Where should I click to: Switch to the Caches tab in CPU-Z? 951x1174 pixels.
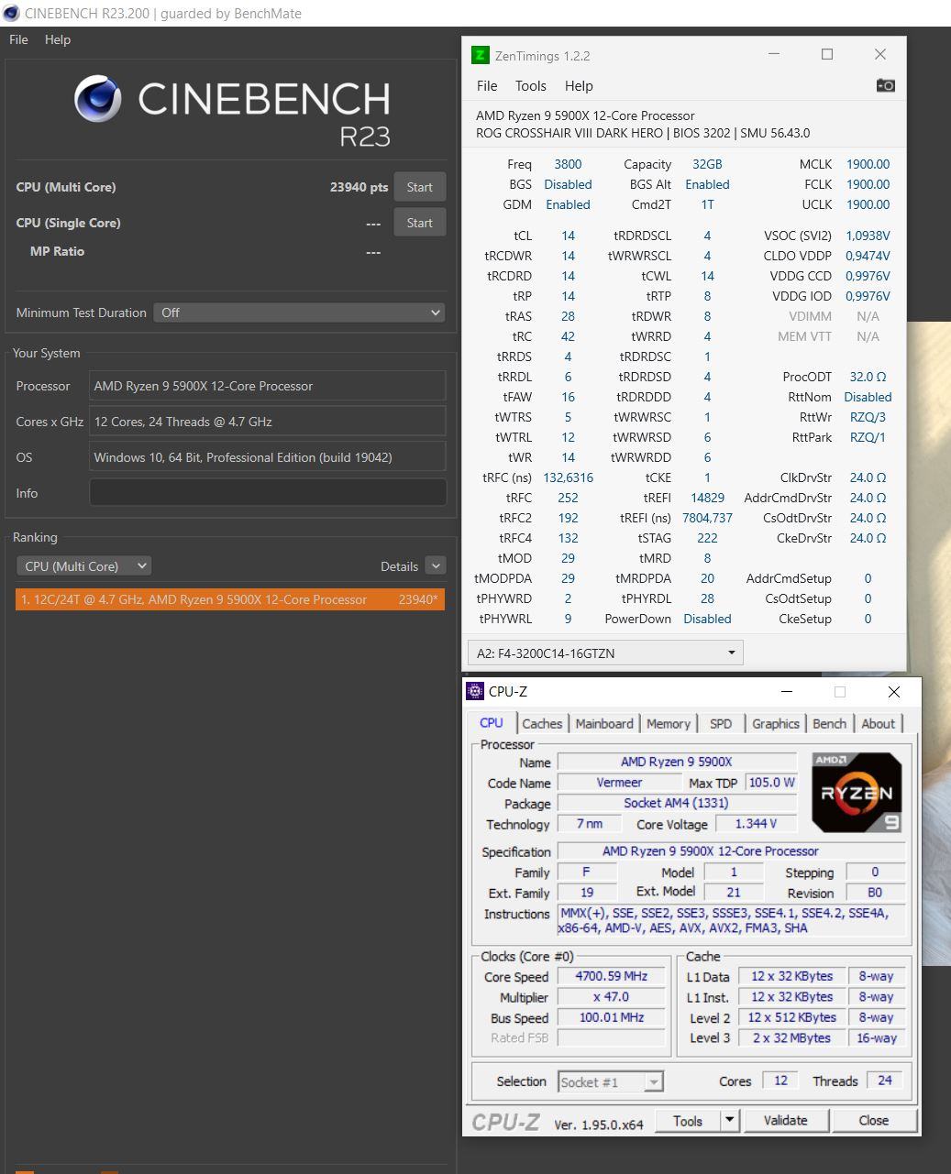click(x=542, y=724)
